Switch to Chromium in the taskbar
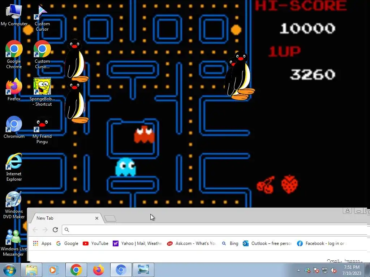The height and width of the screenshot is (277, 370). [121, 270]
